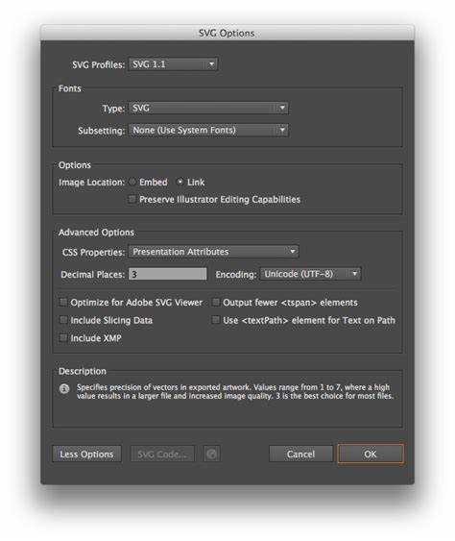Open the Encoding dropdown
The height and width of the screenshot is (541, 455).
310,274
